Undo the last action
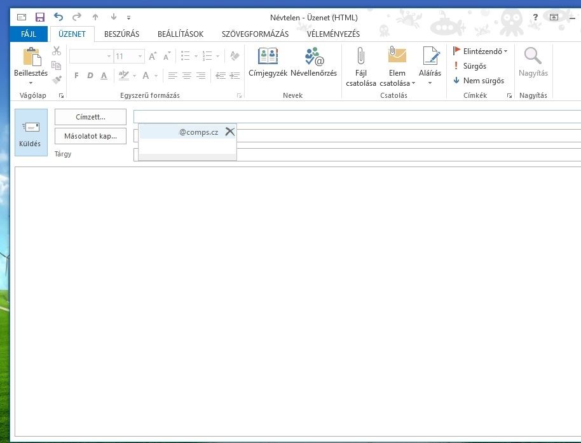The height and width of the screenshot is (443, 581). pos(58,17)
